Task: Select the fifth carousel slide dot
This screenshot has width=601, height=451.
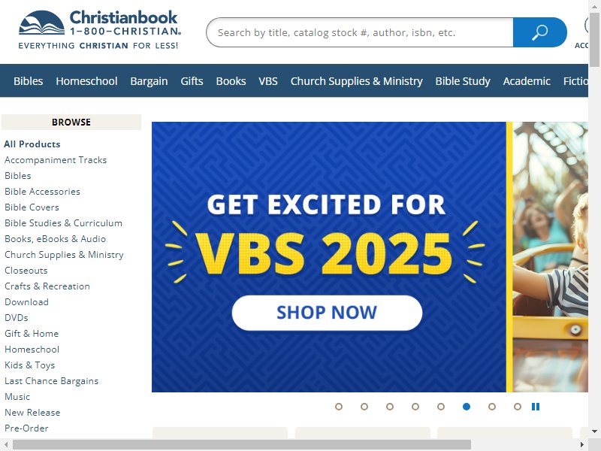Action: tap(441, 407)
